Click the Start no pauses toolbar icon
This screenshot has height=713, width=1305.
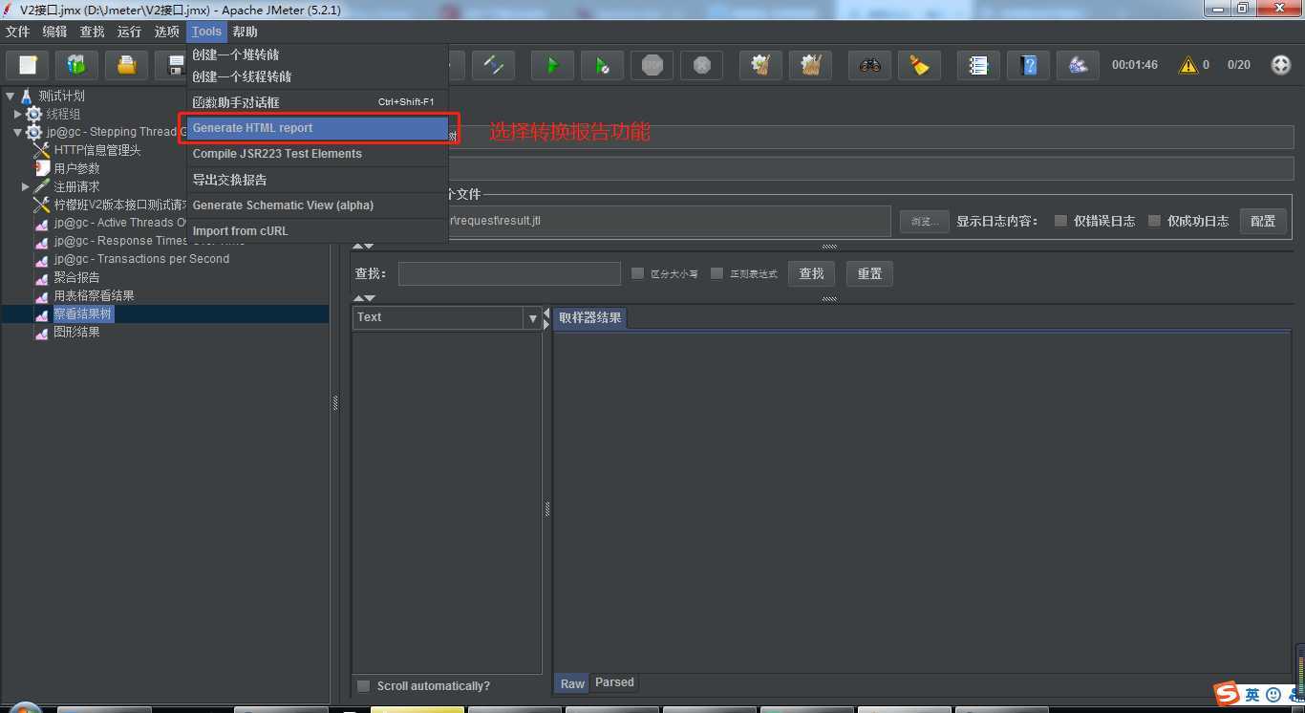pos(602,65)
